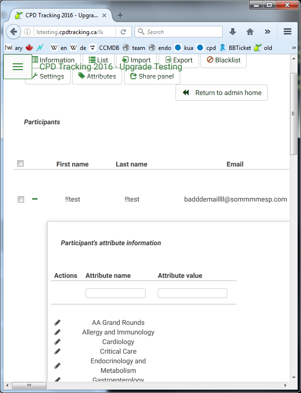The width and height of the screenshot is (301, 393).
Task: Open the green hamburger menu
Action: [18, 67]
